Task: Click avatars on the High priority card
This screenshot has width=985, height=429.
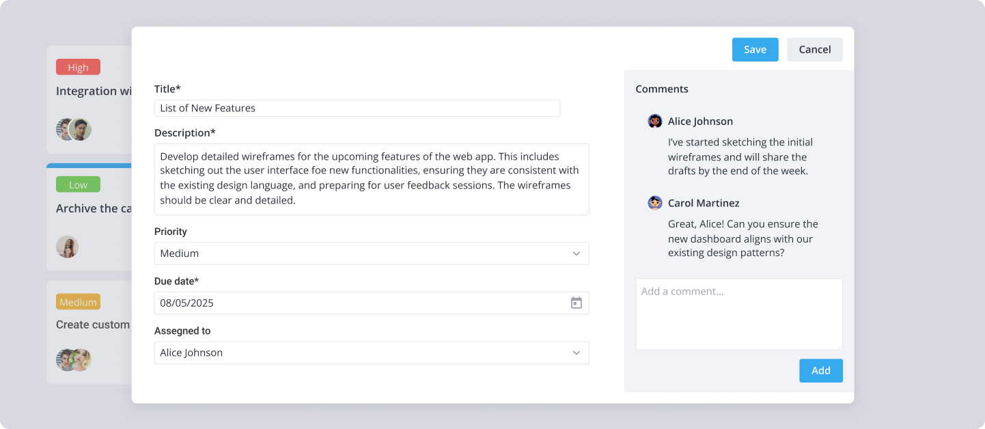Action: point(74,129)
